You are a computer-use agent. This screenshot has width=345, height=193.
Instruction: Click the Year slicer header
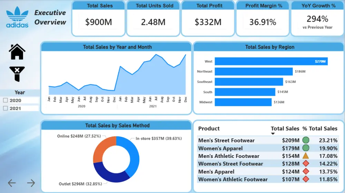tap(20, 92)
